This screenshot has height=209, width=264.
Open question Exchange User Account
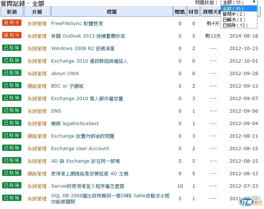pos(80,149)
